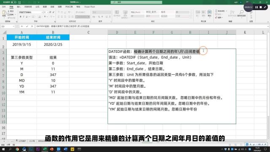The height and width of the screenshot is (152, 270).
Task: Open the number format dropdown
Action: coord(110,12)
